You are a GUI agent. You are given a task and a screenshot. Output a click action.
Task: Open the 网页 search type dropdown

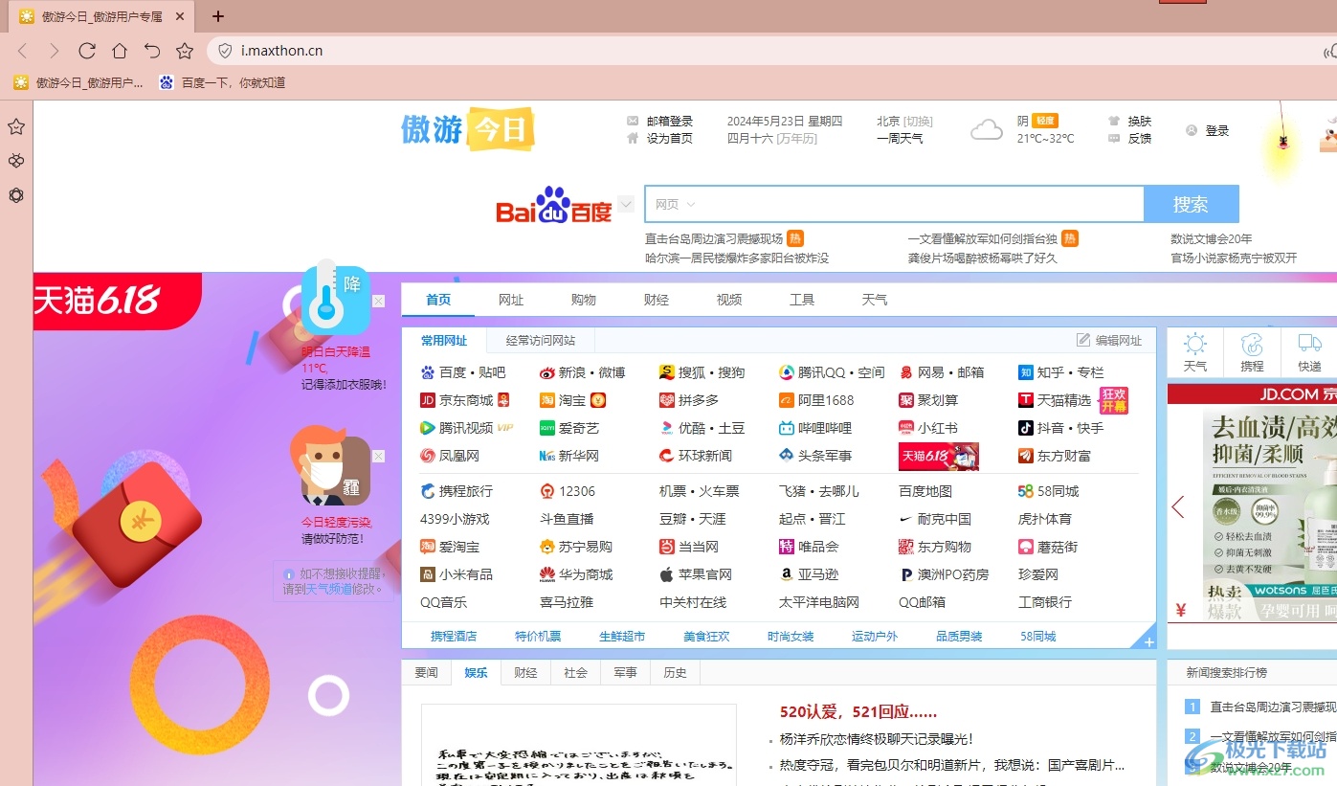point(675,205)
